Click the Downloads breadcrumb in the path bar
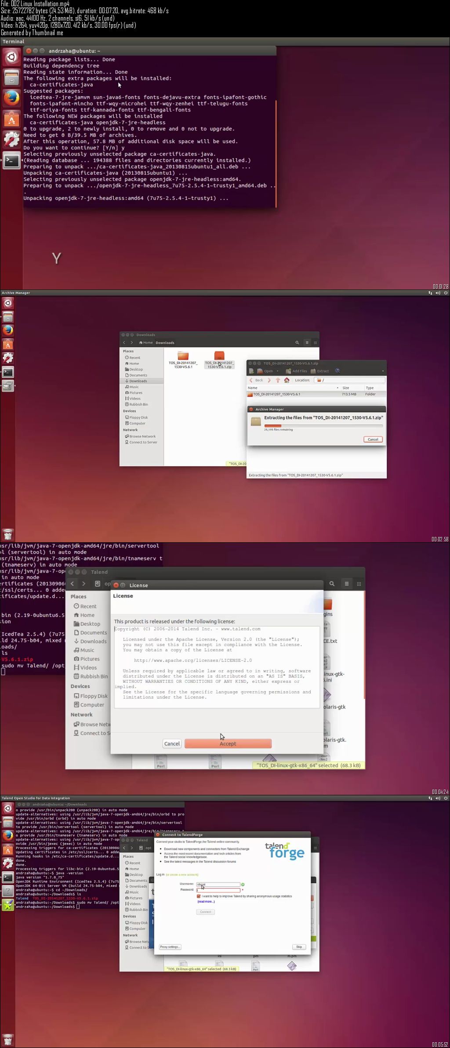 click(165, 343)
